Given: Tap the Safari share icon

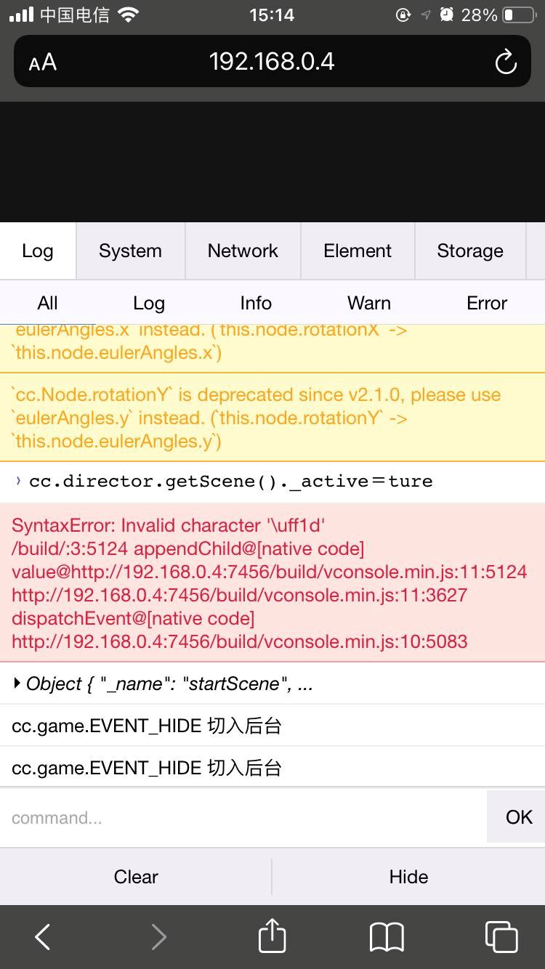Looking at the screenshot, I should [272, 936].
